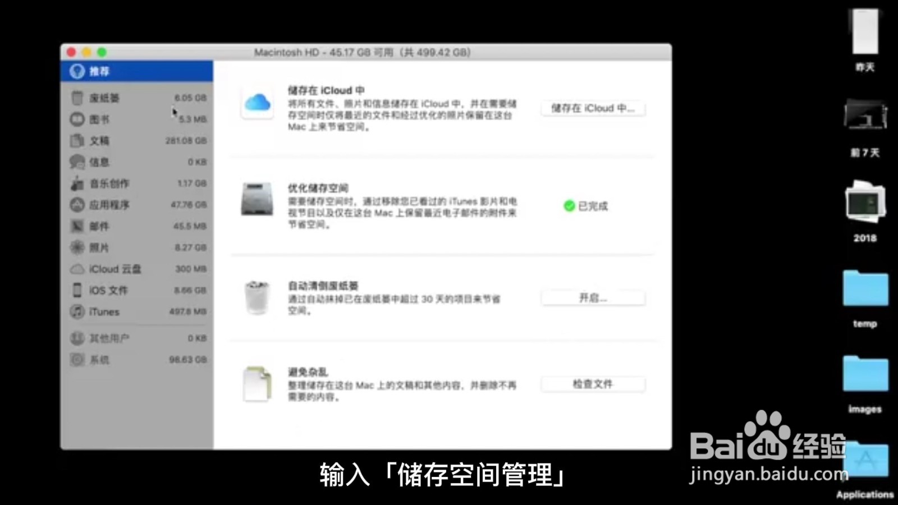Click the 推荐 lightbulb icon

pos(77,71)
